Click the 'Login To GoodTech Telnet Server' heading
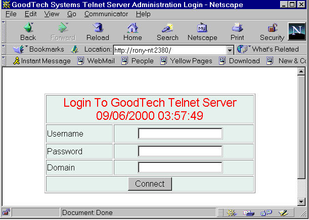 coord(150,103)
